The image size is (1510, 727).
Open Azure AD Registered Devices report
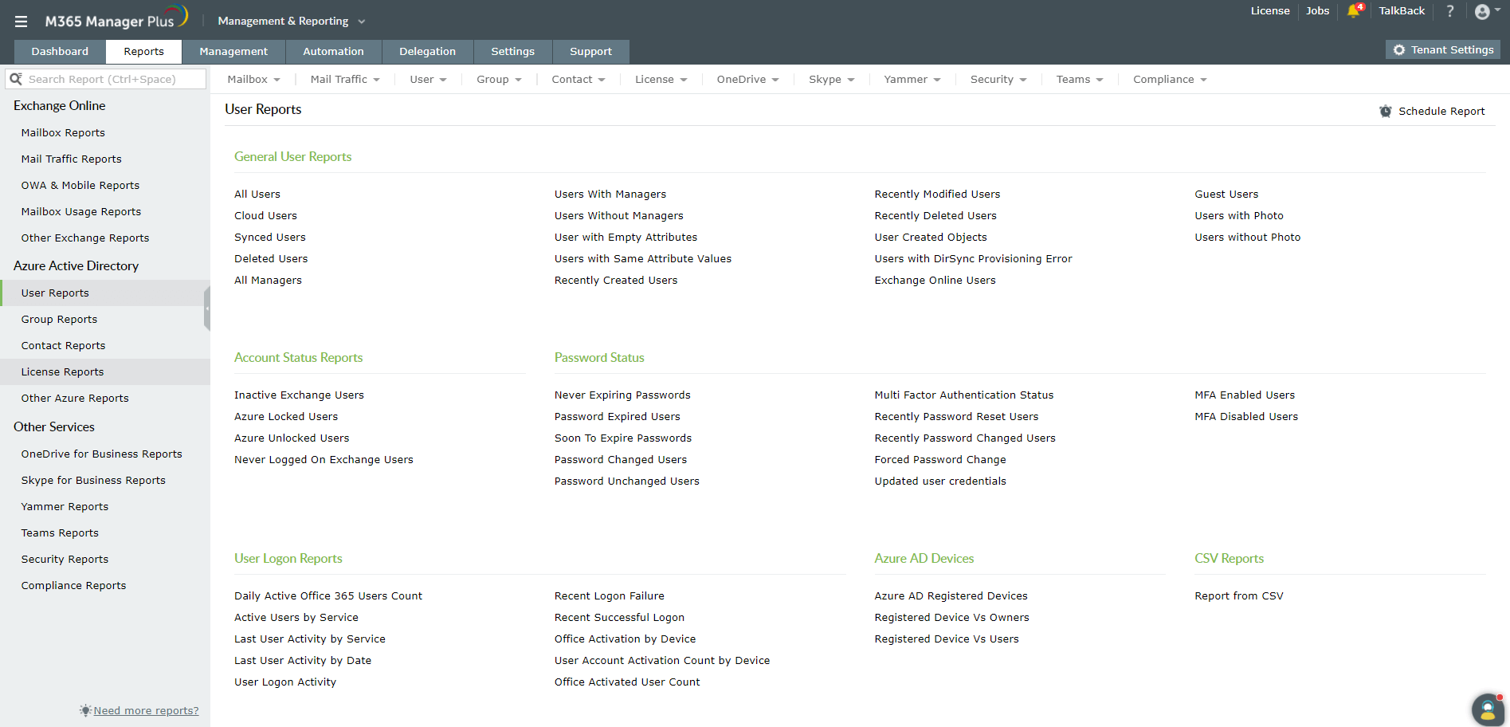coord(951,595)
